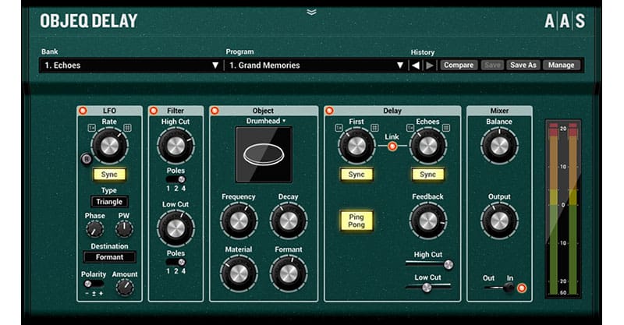The image size is (624, 325).
Task: Click the LFO Amount knob
Action: pyautogui.click(x=125, y=288)
